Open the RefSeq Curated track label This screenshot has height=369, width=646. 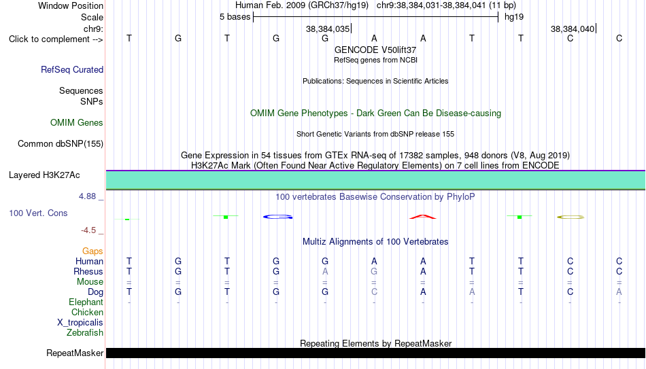[x=72, y=69]
